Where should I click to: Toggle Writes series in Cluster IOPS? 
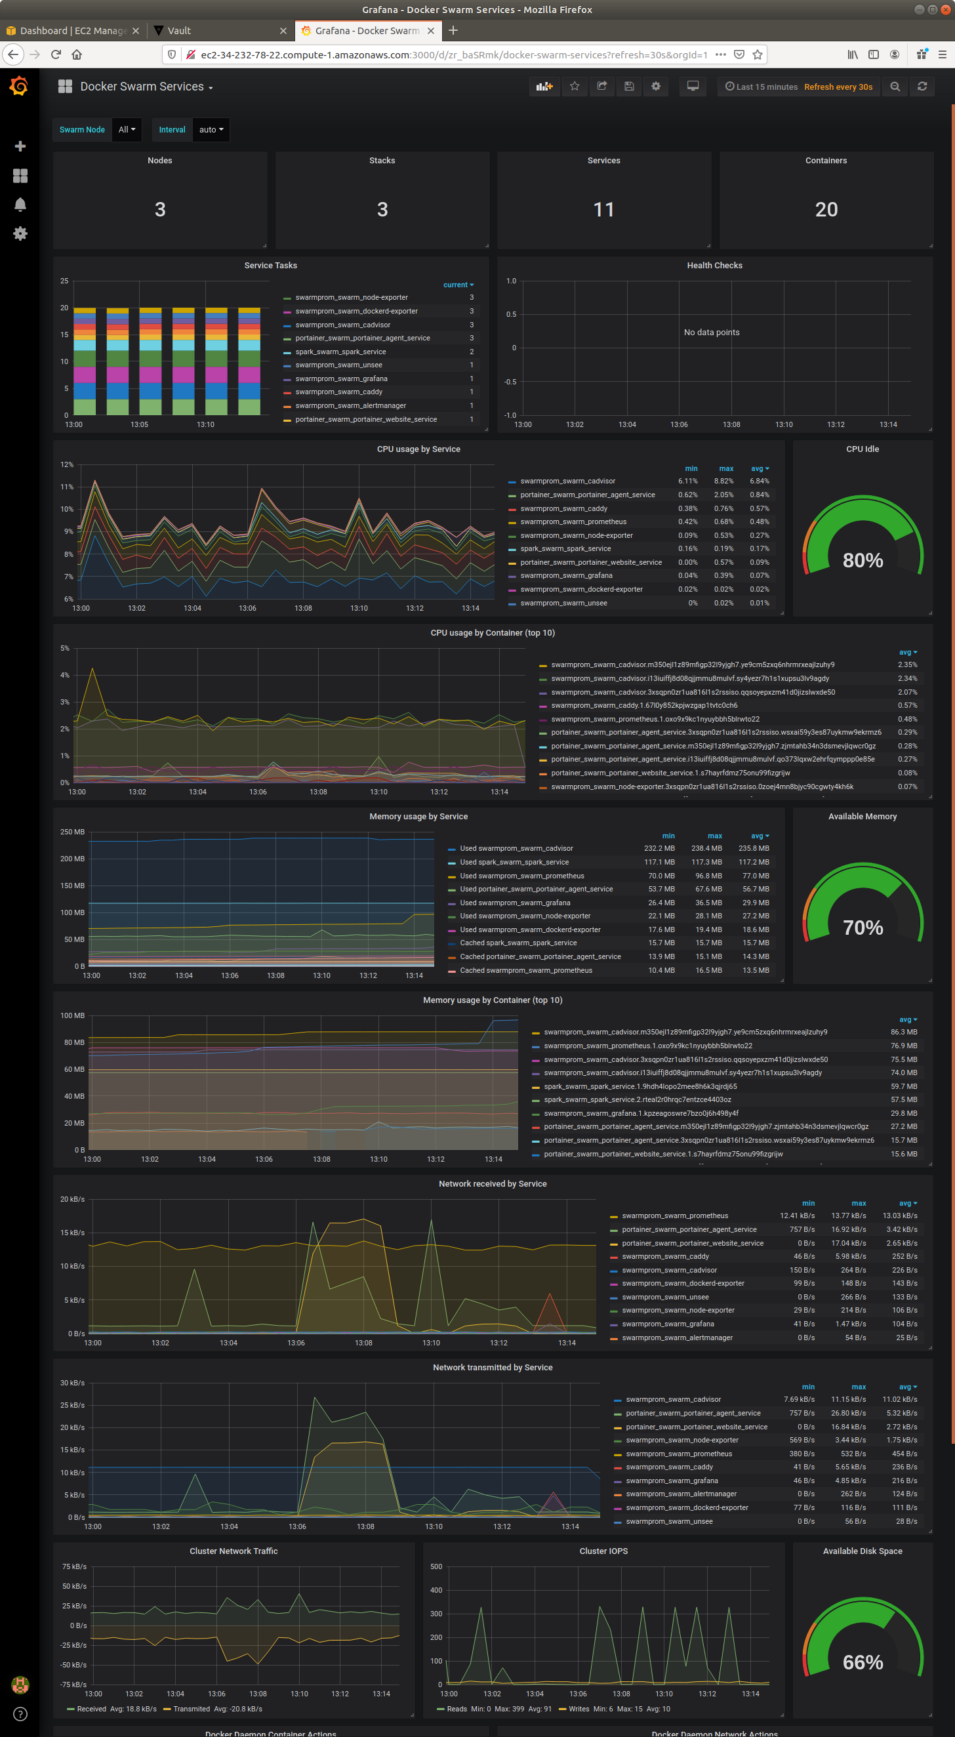[x=579, y=1709]
